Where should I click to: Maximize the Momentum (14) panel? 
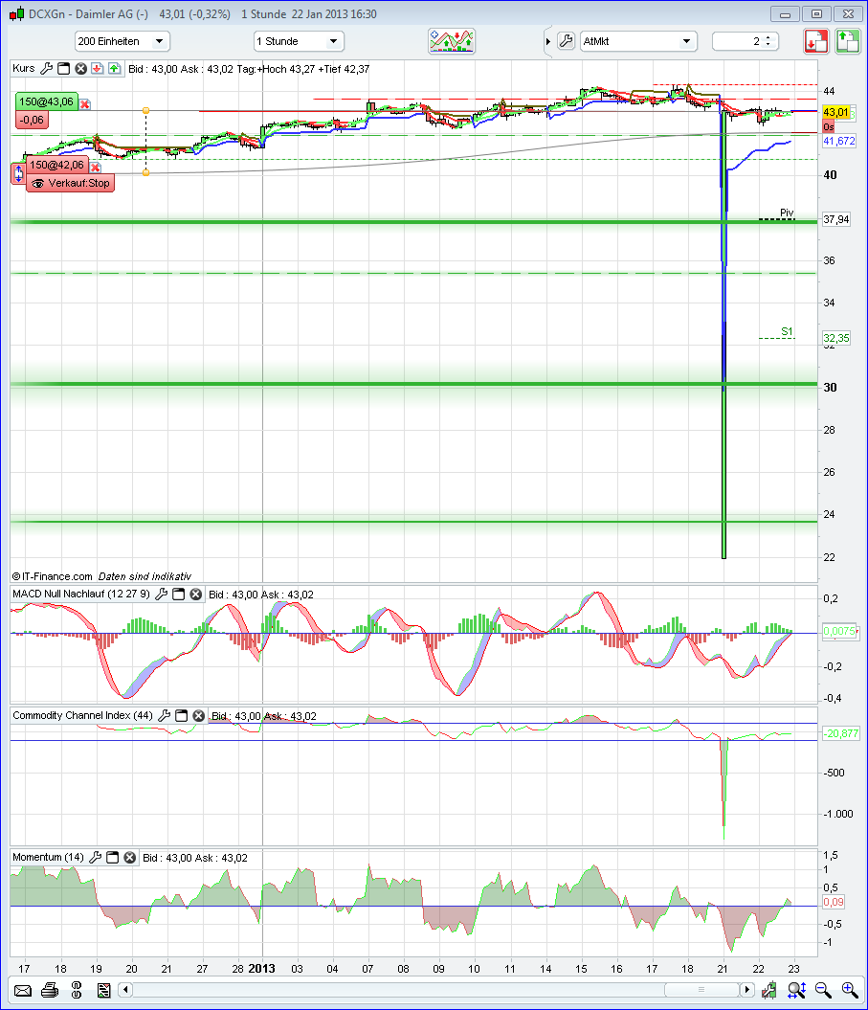pos(112,858)
